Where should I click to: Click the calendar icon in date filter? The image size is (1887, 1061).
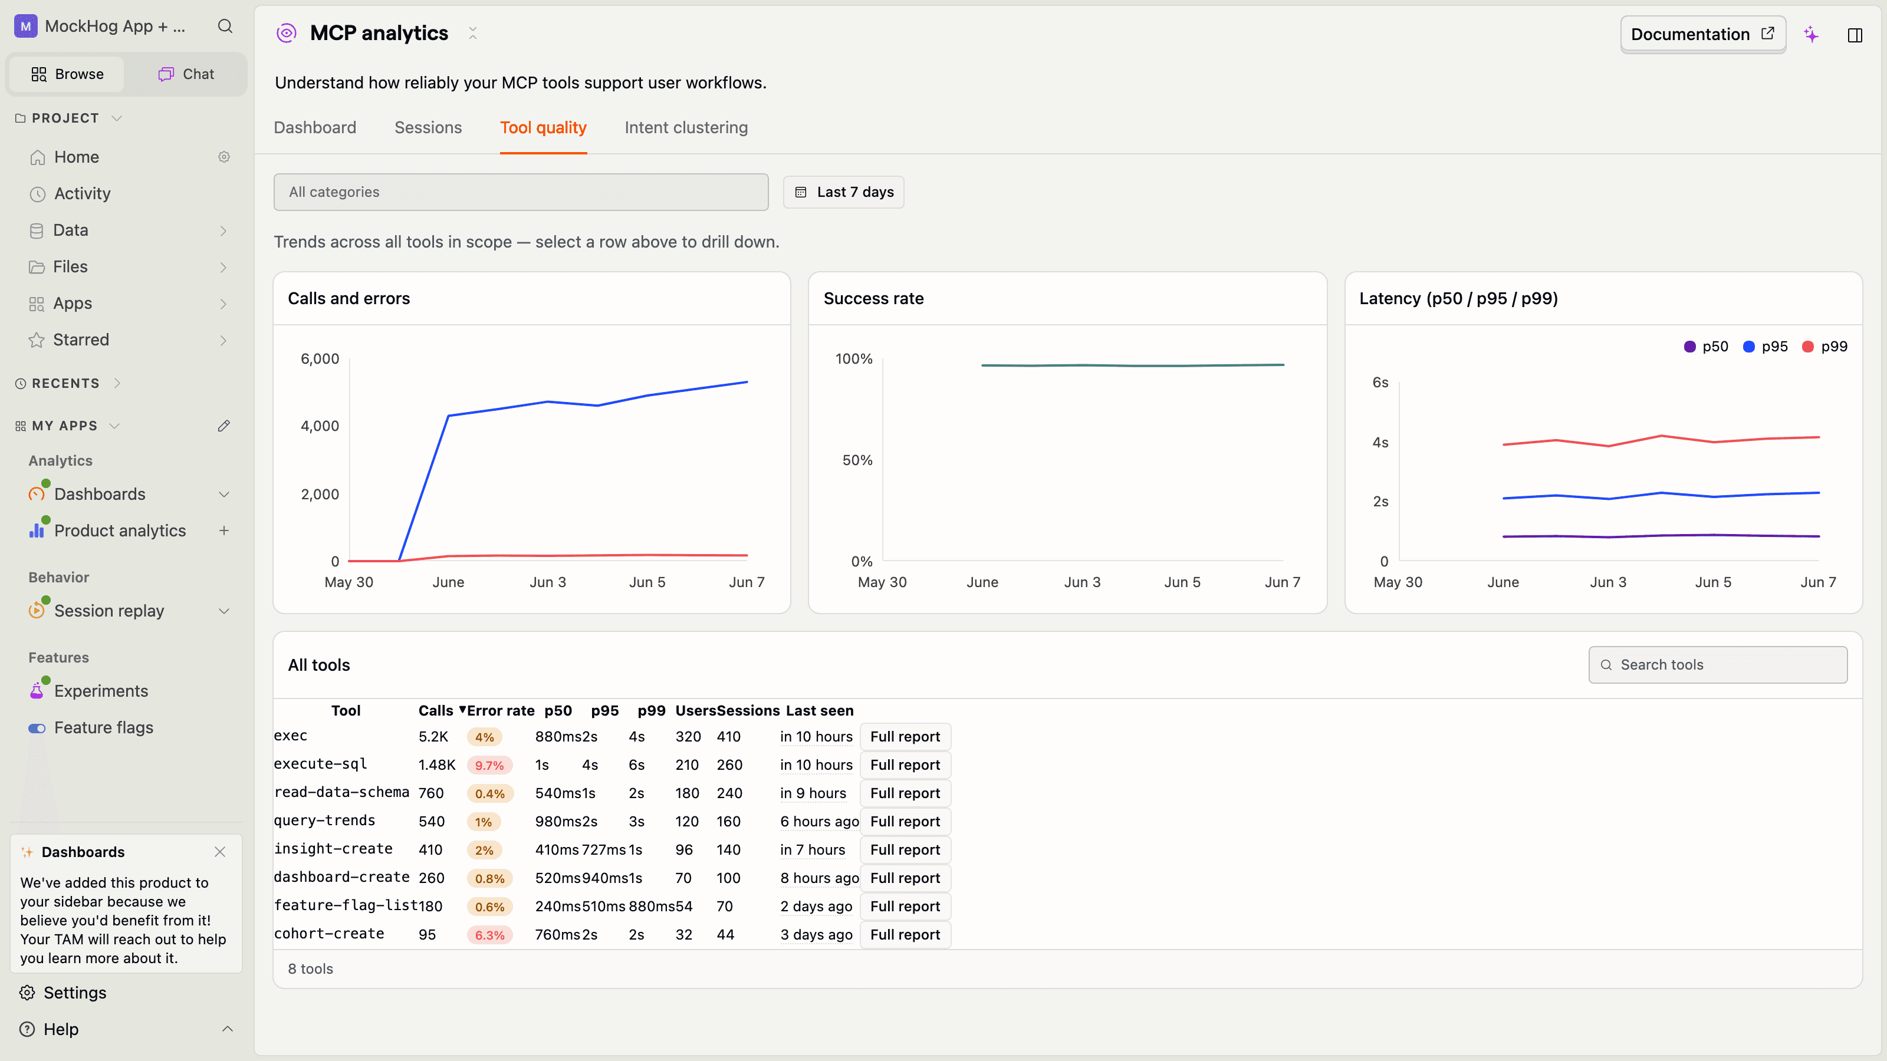coord(801,192)
